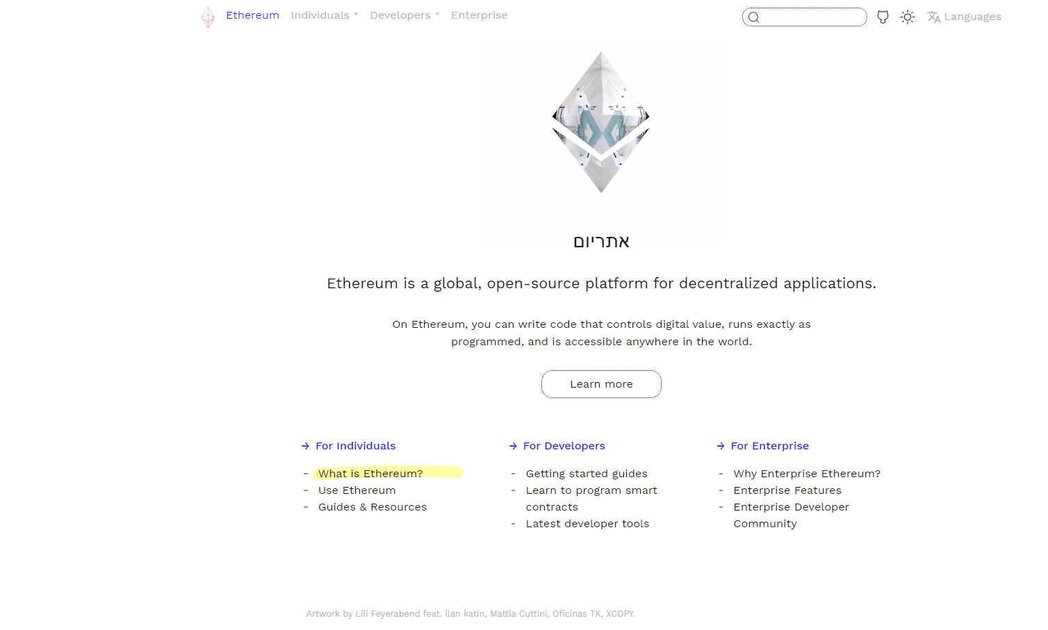The width and height of the screenshot is (1048, 630).
Task: Open Latest developer tools link
Action: click(587, 524)
